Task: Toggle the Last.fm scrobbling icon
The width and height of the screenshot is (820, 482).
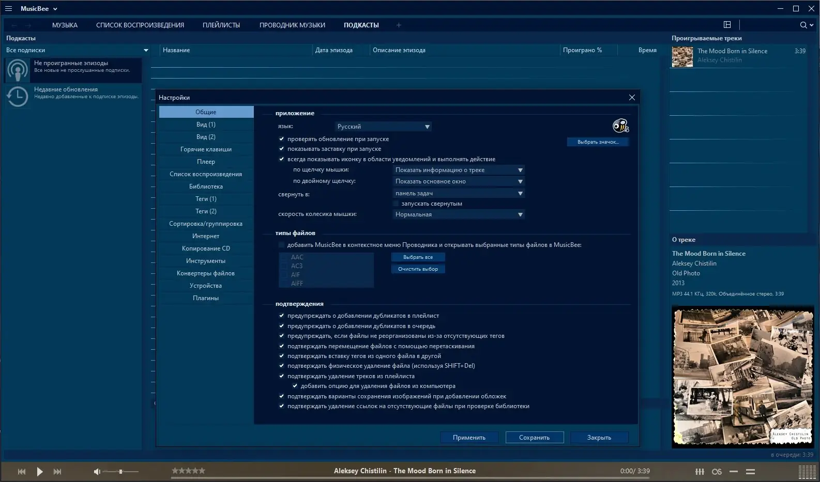Action: pos(717,472)
